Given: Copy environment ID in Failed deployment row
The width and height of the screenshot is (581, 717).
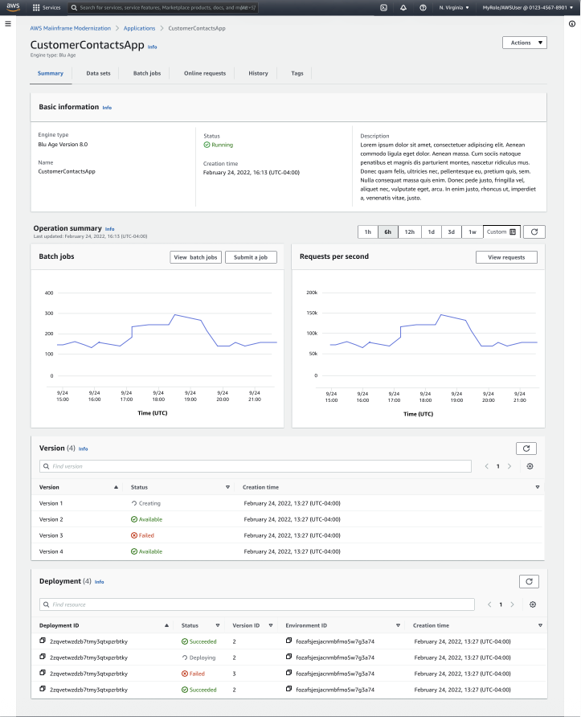Looking at the screenshot, I should 289,673.
